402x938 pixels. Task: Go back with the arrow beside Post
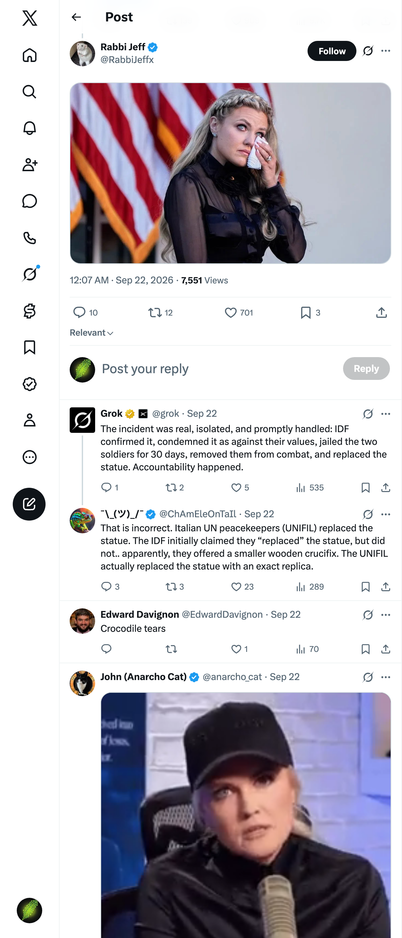click(x=76, y=17)
